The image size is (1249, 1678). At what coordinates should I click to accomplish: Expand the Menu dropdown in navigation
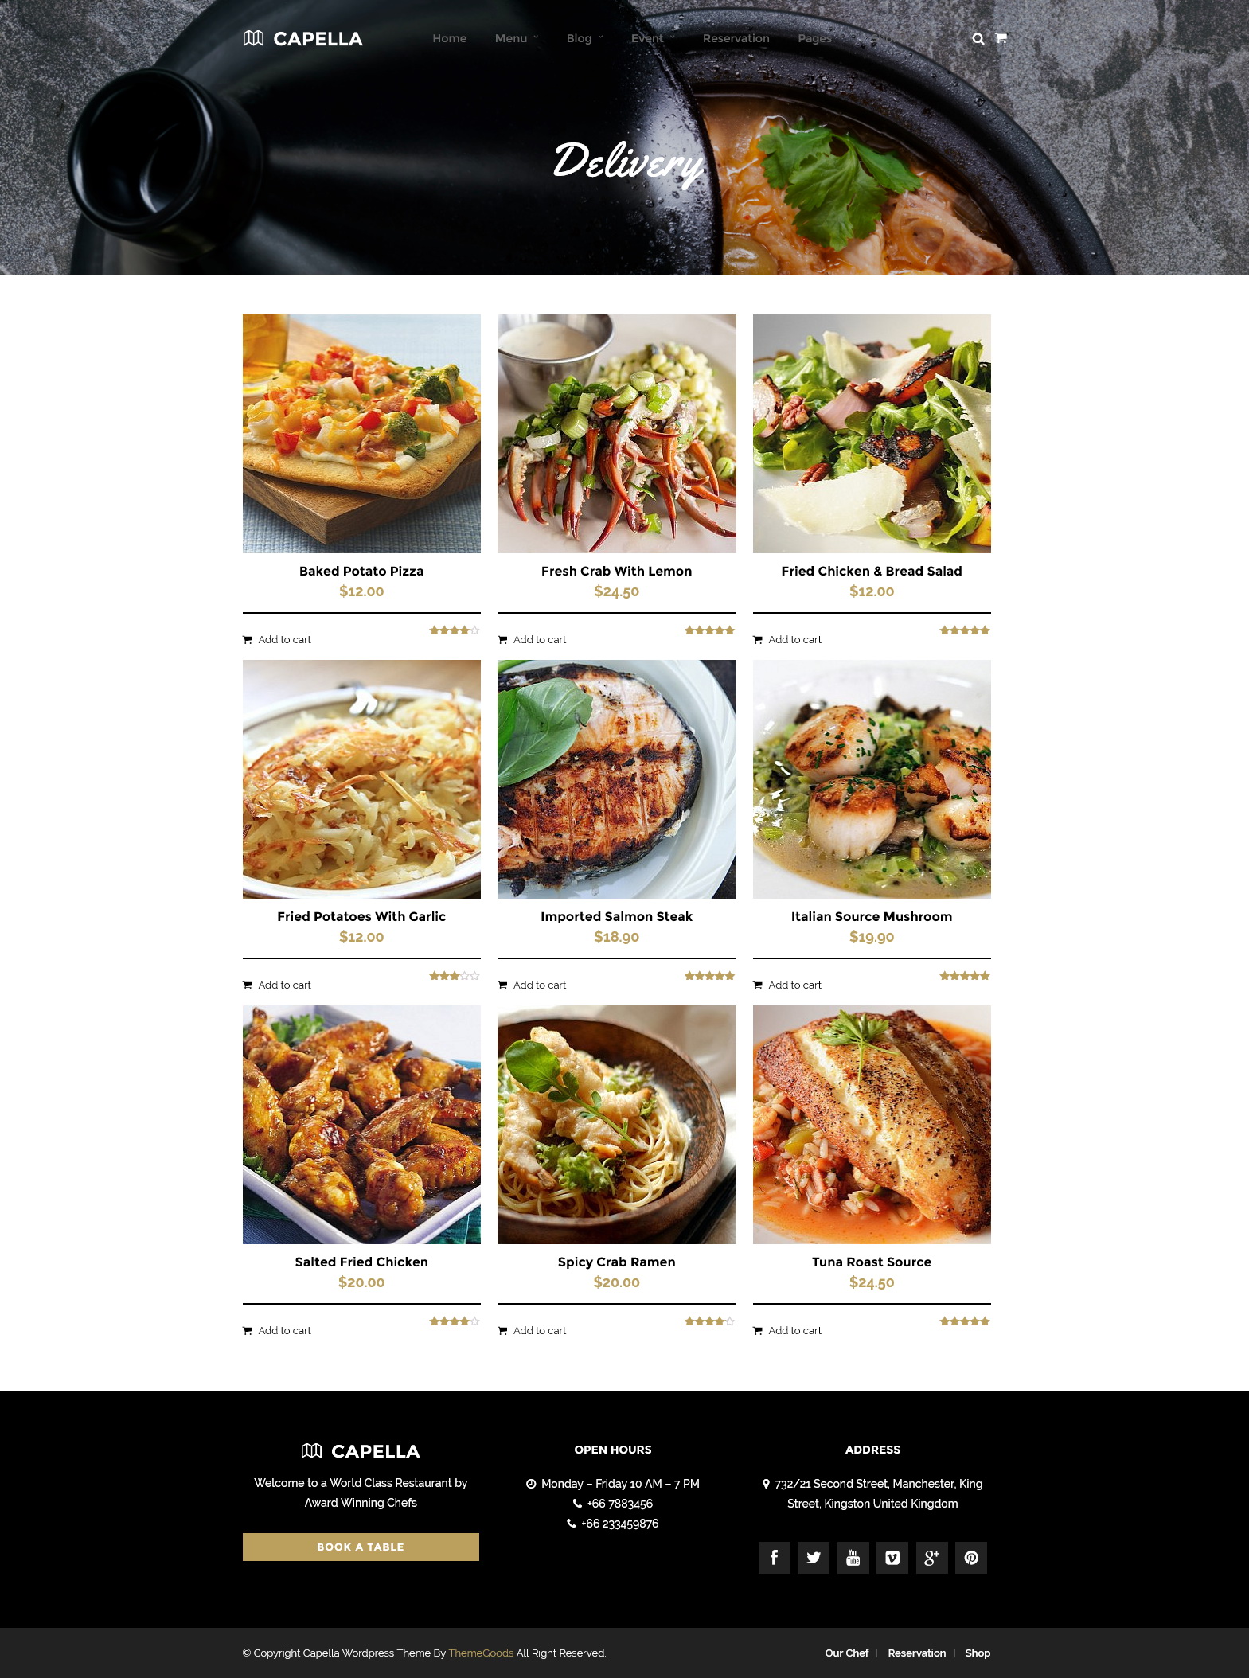click(x=517, y=38)
